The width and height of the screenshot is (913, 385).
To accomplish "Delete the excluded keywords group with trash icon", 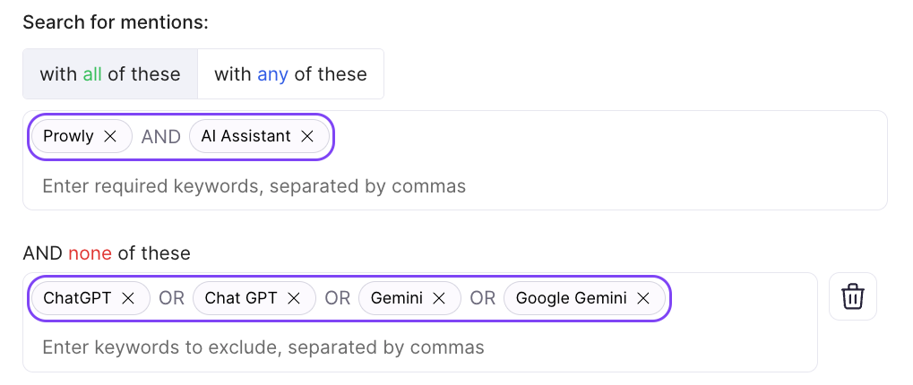I will coord(852,296).
